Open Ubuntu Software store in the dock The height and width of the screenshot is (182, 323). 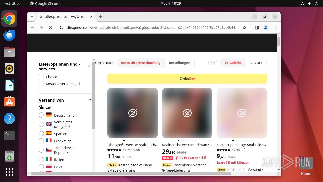point(9,102)
